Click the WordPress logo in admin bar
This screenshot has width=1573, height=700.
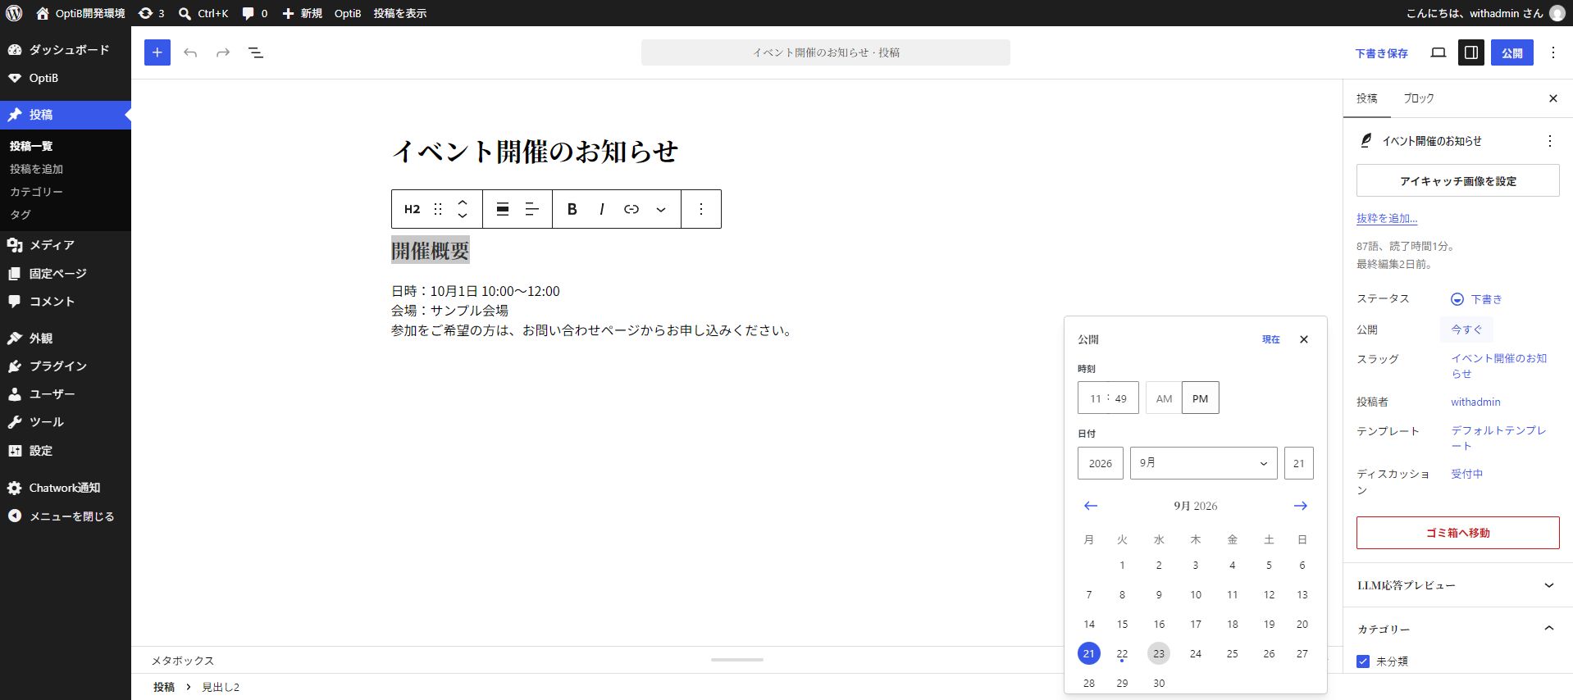pos(14,13)
